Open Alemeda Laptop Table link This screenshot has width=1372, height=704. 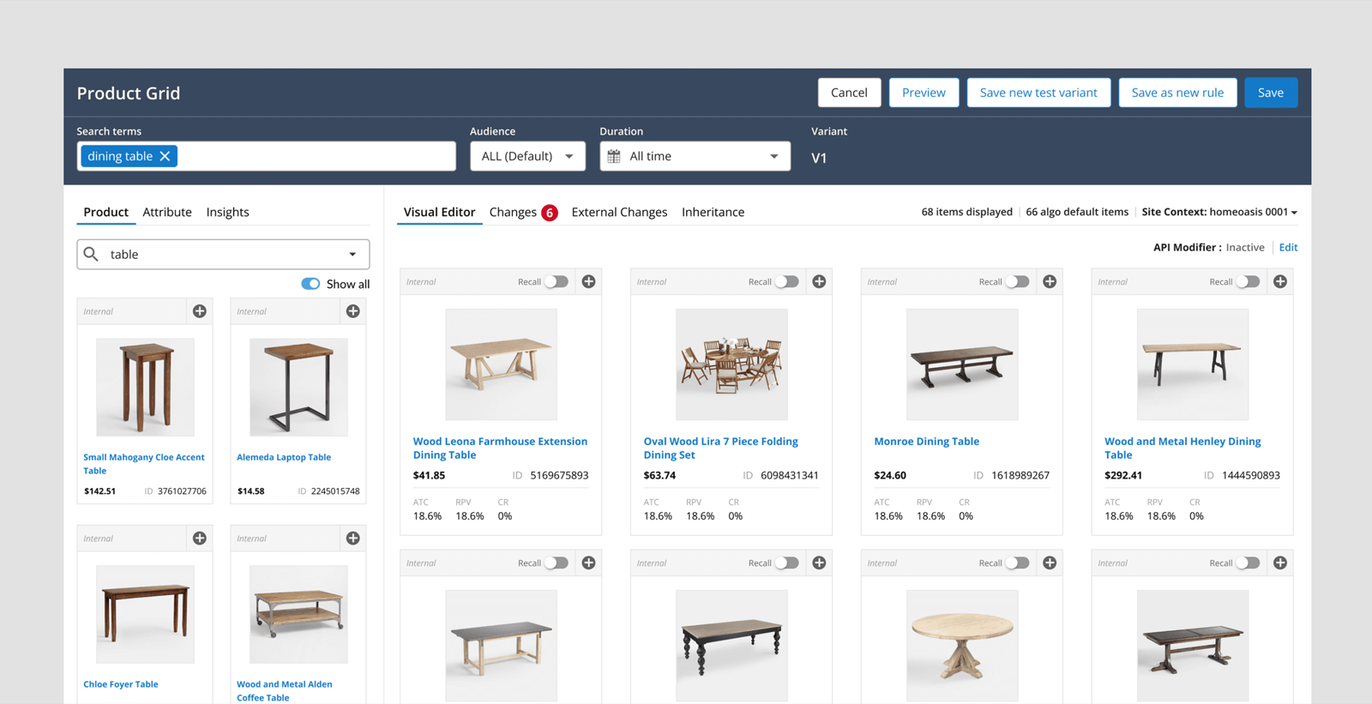pyautogui.click(x=284, y=457)
